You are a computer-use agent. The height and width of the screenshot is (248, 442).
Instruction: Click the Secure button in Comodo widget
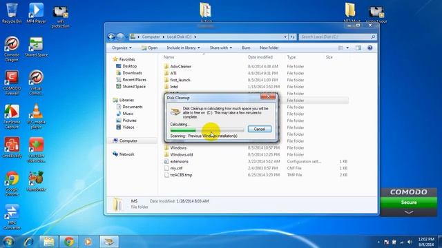(409, 203)
